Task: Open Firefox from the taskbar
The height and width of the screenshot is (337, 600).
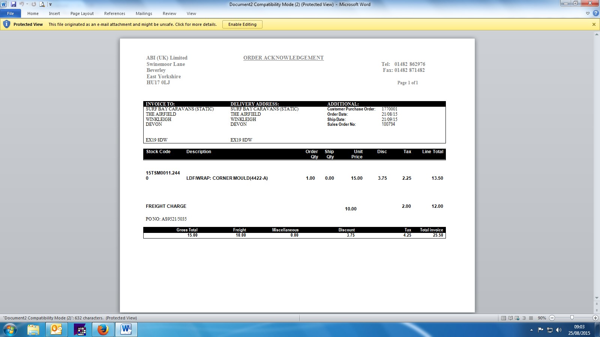Action: click(x=103, y=330)
